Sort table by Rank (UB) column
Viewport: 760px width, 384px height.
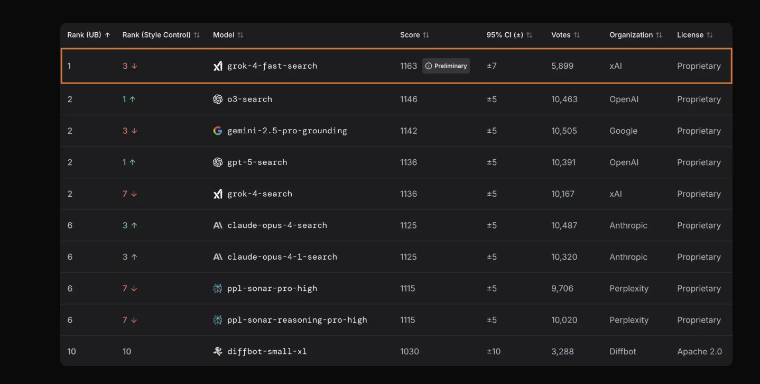pyautogui.click(x=88, y=35)
